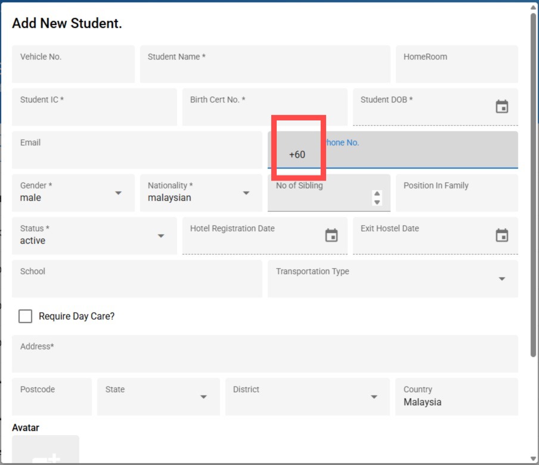Expand the Nationality dropdown
Viewport: 539px width, 465px height.
pyautogui.click(x=246, y=193)
